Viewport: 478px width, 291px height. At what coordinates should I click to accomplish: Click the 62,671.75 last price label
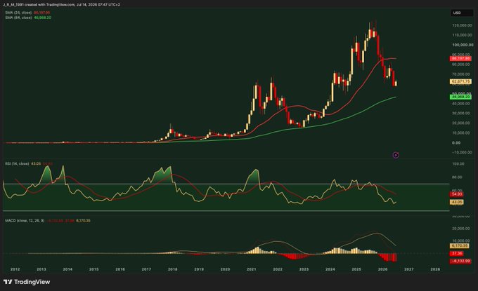[460, 82]
